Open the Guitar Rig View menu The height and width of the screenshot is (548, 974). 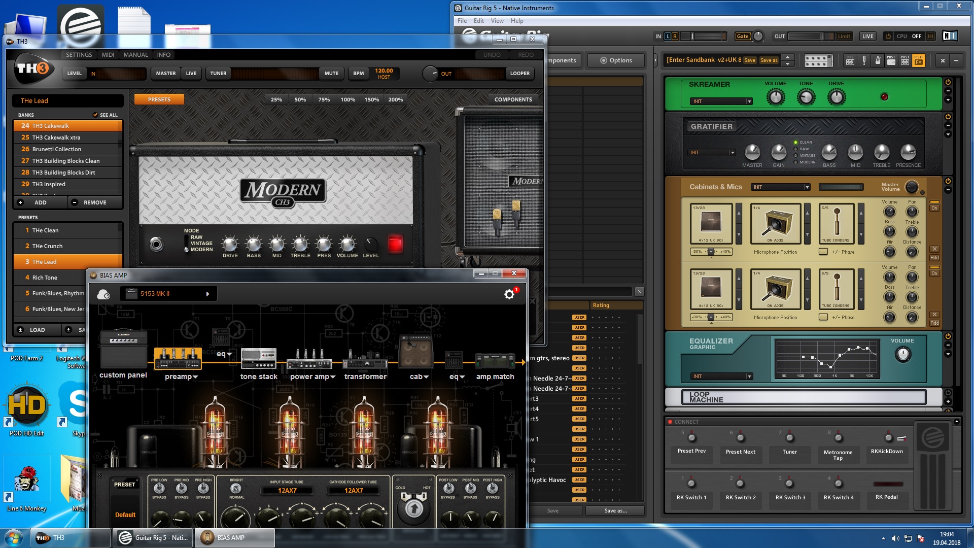pyautogui.click(x=497, y=21)
